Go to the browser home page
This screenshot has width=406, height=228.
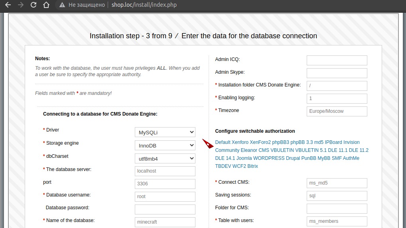[46, 5]
